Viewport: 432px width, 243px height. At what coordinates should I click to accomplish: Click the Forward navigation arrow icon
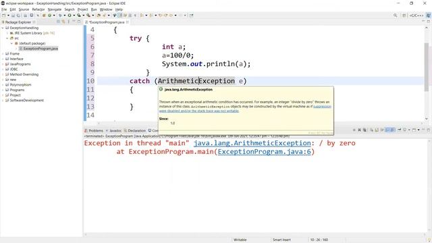pos(180,16)
